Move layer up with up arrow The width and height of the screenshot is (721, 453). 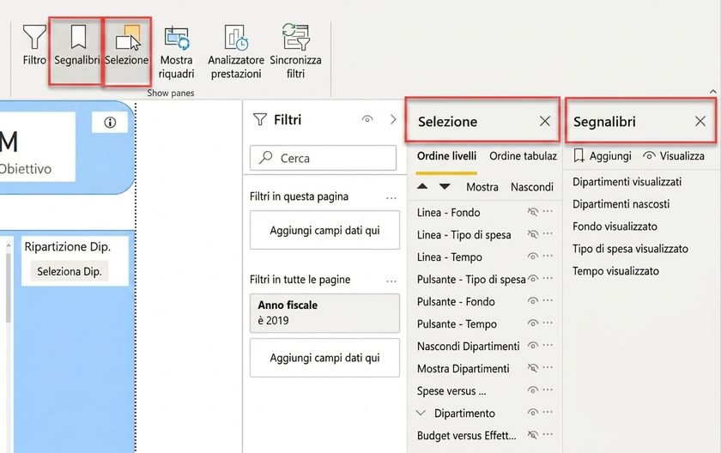[x=422, y=186]
